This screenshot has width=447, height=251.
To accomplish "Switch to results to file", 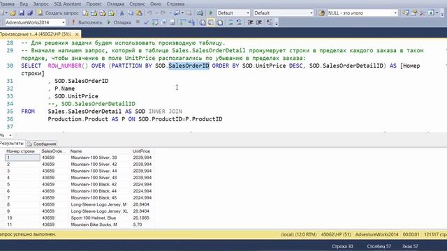I will [x=220, y=22].
